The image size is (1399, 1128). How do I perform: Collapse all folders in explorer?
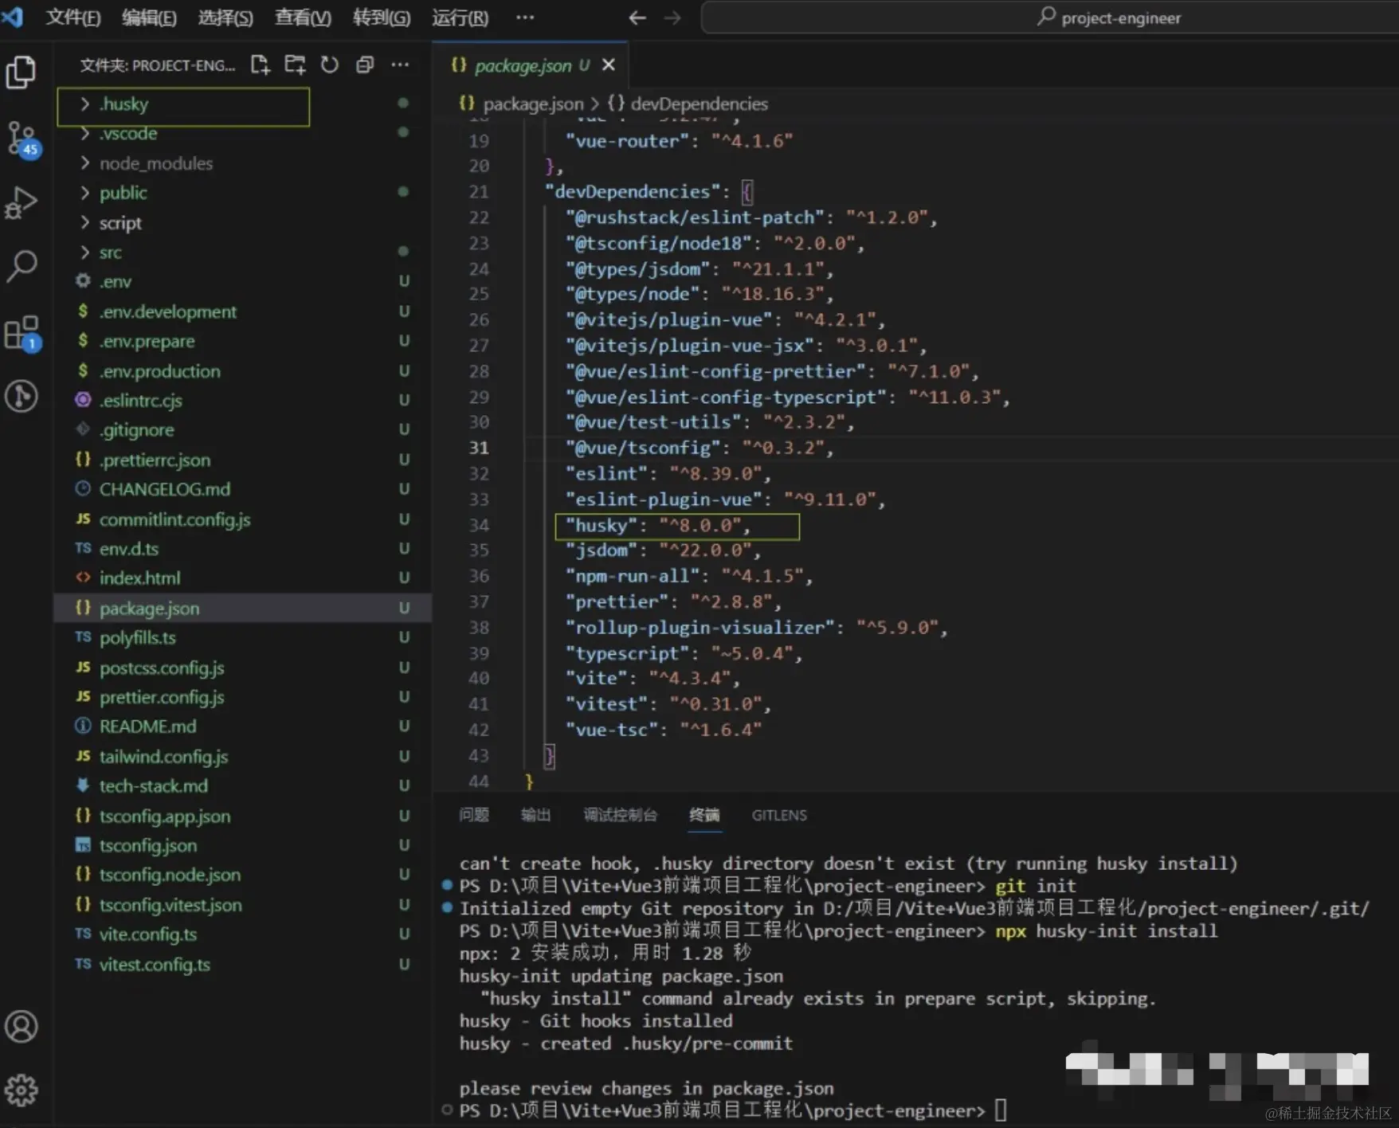pyautogui.click(x=365, y=65)
